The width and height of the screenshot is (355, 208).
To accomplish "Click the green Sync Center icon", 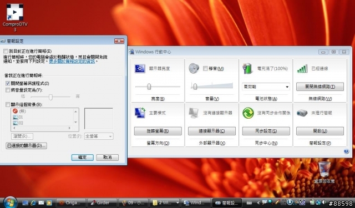I will tap(248, 113).
